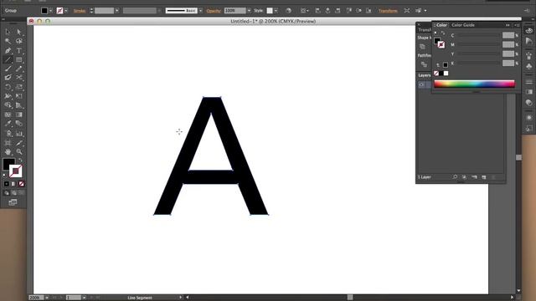
Task: Open Stroke color dropdown in control bar
Action: [66, 11]
